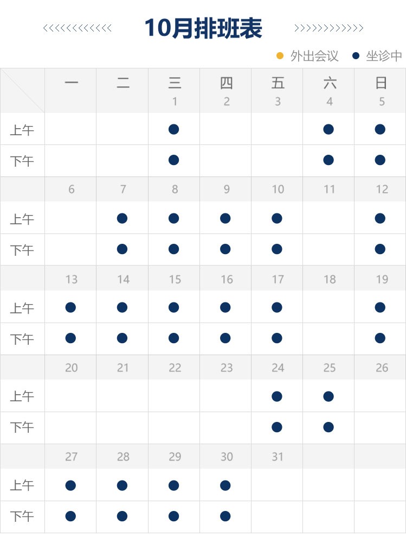Click date number 31 in calendar

click(x=278, y=457)
